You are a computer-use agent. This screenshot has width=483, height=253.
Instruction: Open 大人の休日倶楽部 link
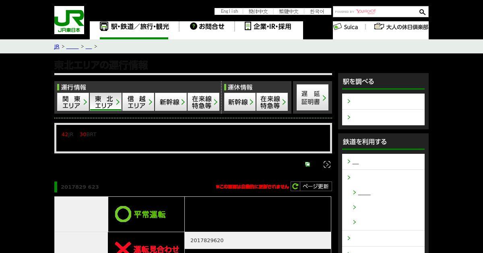[x=401, y=27]
